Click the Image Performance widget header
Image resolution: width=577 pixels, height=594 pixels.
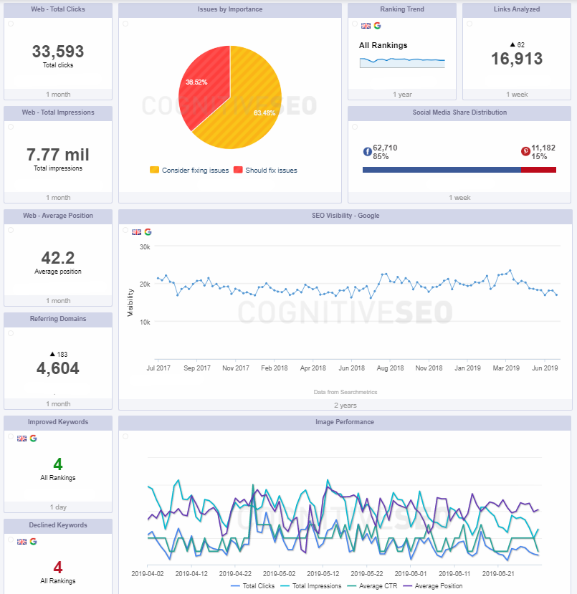[x=345, y=422]
